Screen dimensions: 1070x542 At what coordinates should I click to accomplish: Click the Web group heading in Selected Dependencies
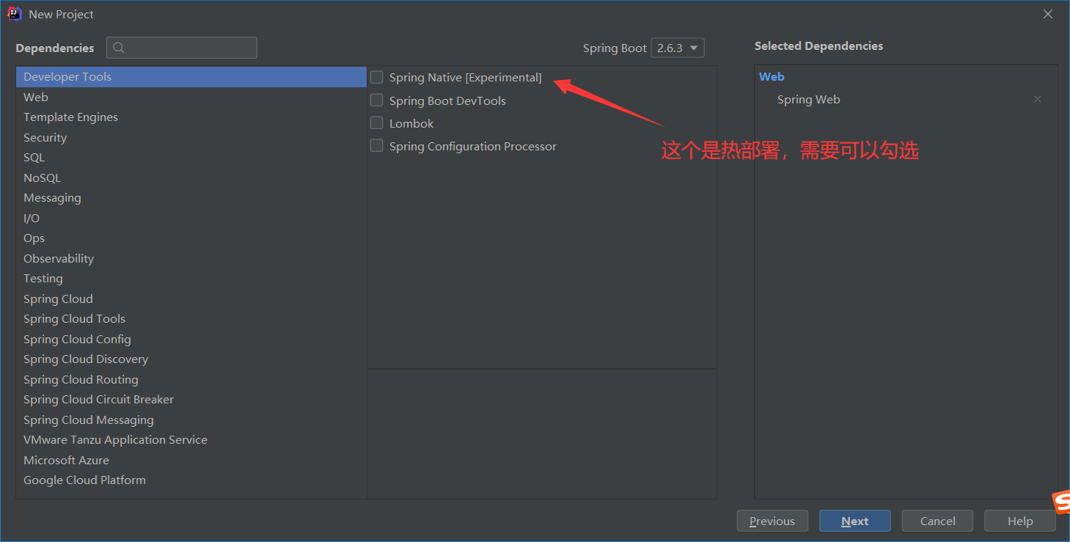coord(772,76)
